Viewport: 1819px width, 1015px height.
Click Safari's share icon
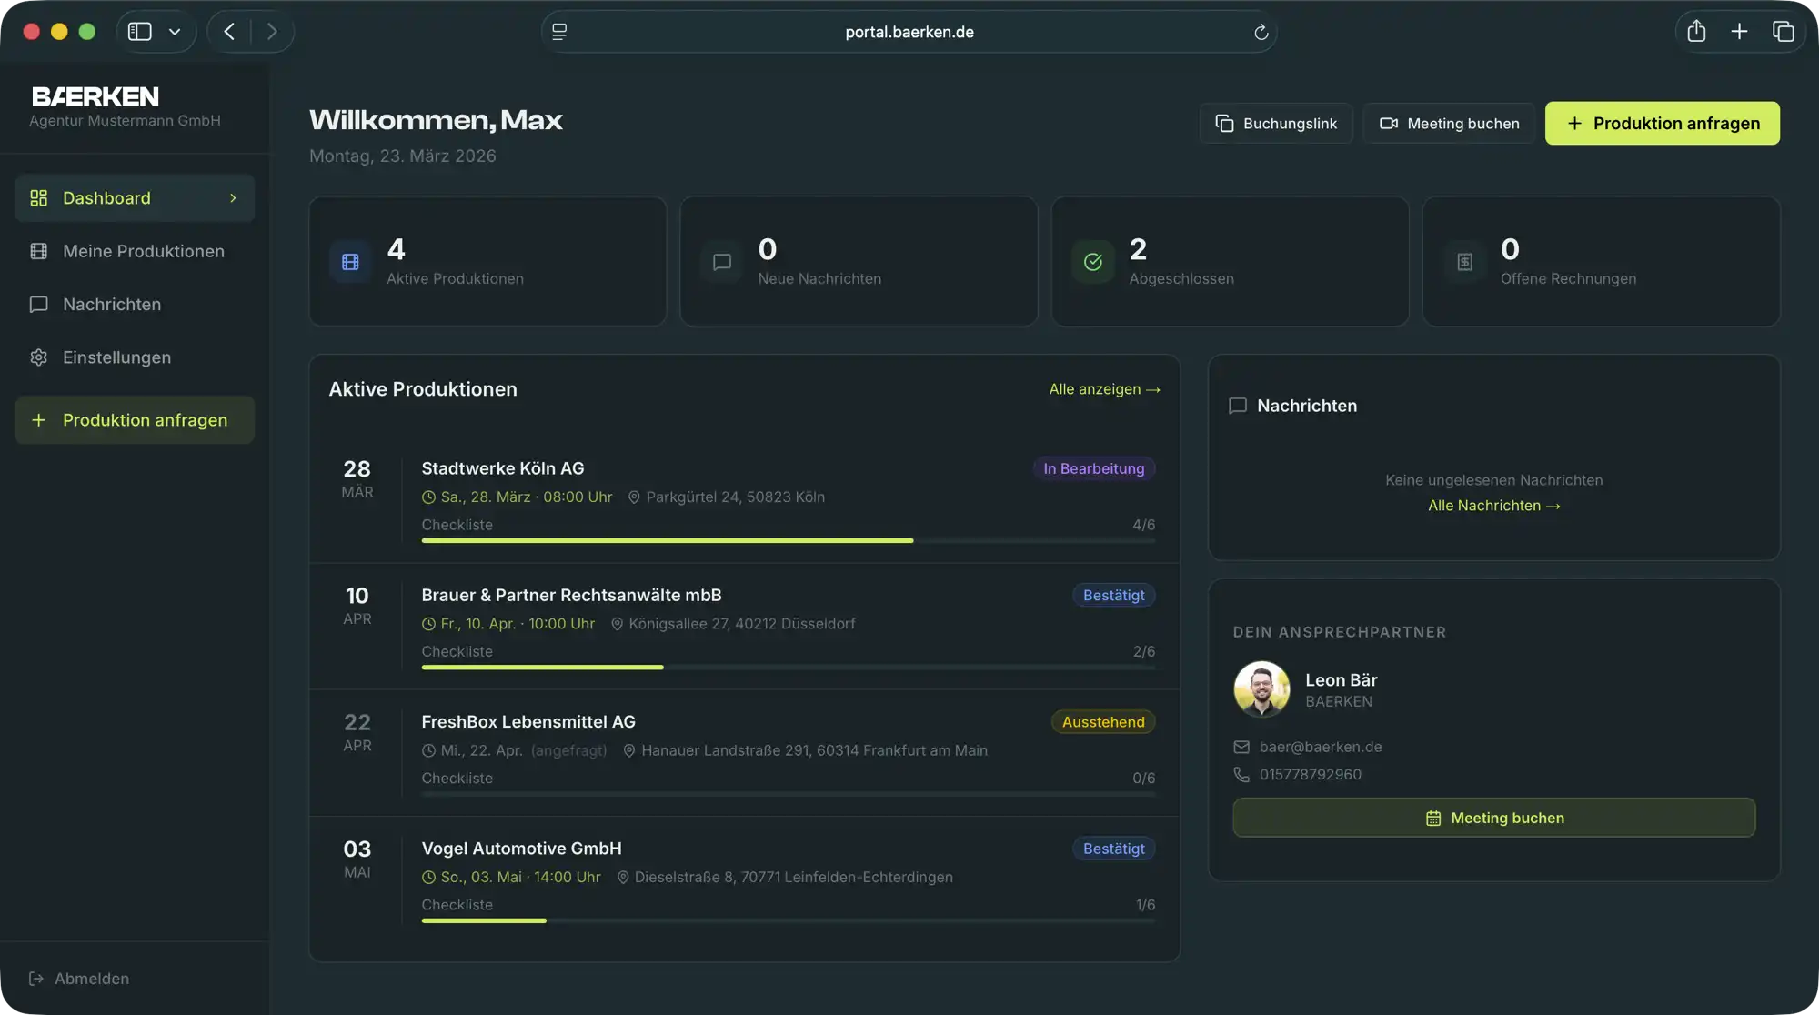(x=1696, y=32)
